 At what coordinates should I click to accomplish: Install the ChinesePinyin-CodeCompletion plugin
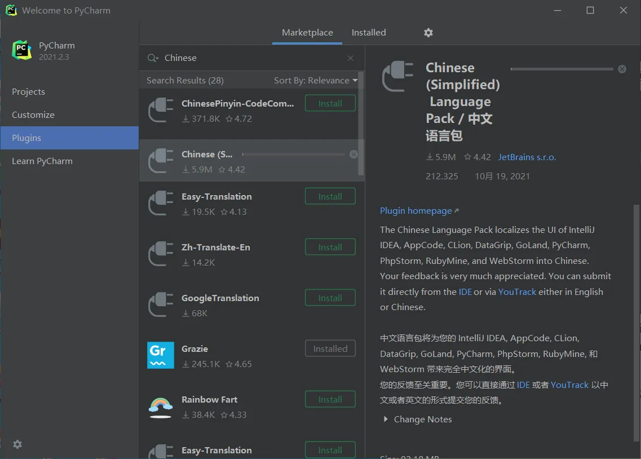tap(330, 103)
